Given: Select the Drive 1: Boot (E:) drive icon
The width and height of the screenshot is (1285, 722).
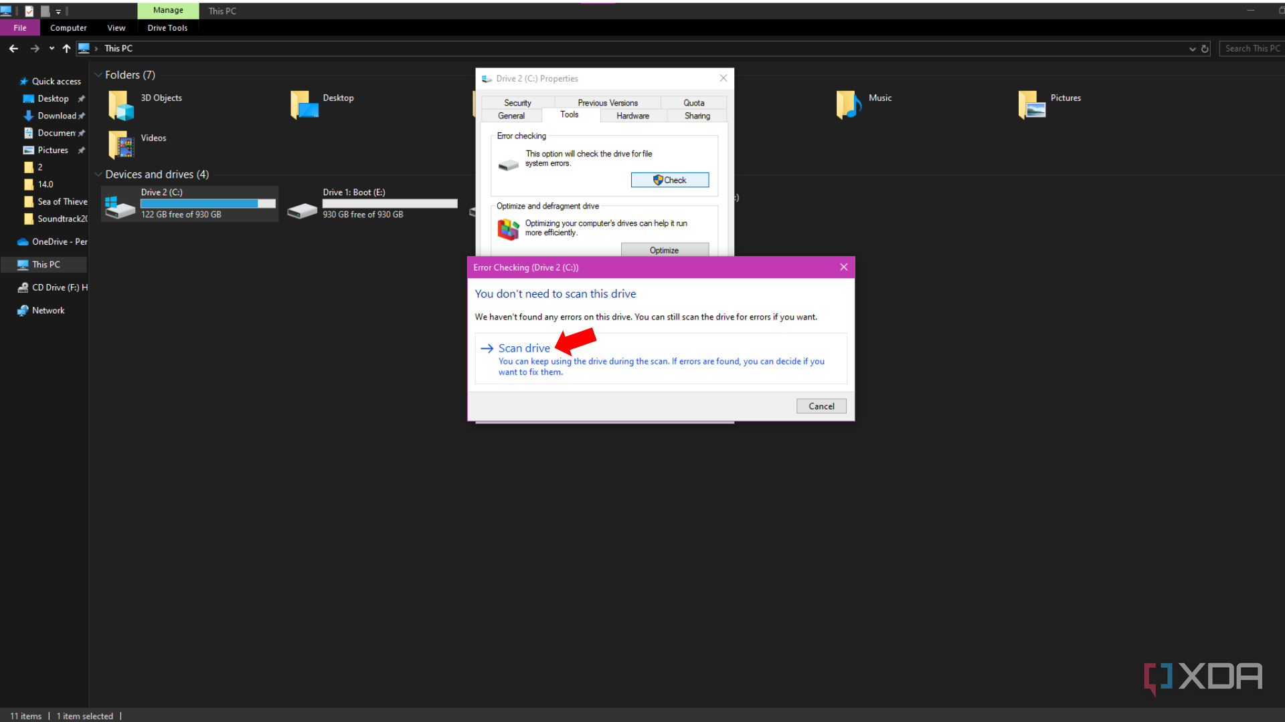Looking at the screenshot, I should coord(302,211).
